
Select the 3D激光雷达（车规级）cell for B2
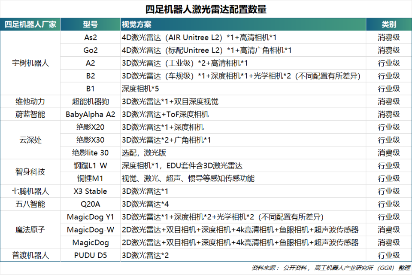[243, 76]
